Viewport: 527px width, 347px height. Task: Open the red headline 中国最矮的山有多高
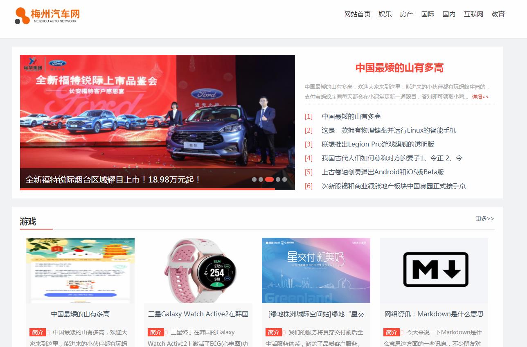coord(399,68)
